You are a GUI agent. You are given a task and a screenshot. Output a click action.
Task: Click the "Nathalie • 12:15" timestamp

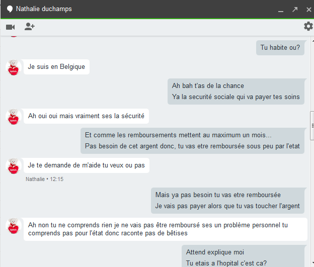[44, 179]
